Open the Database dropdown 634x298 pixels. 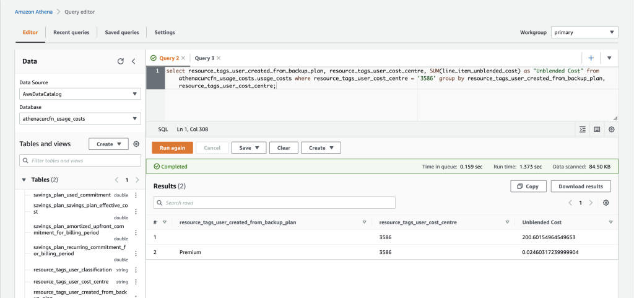(x=80, y=119)
